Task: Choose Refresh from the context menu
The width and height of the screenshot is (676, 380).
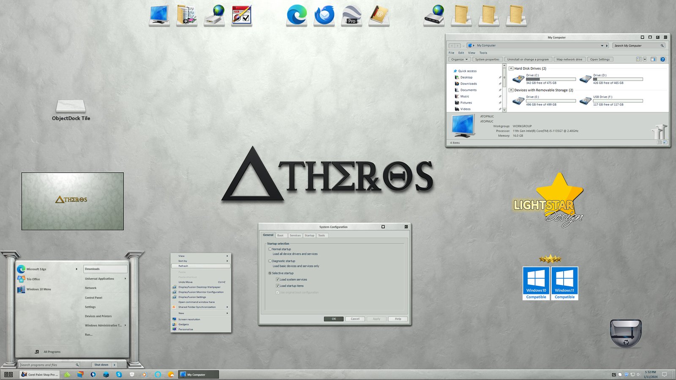Action: pos(201,266)
